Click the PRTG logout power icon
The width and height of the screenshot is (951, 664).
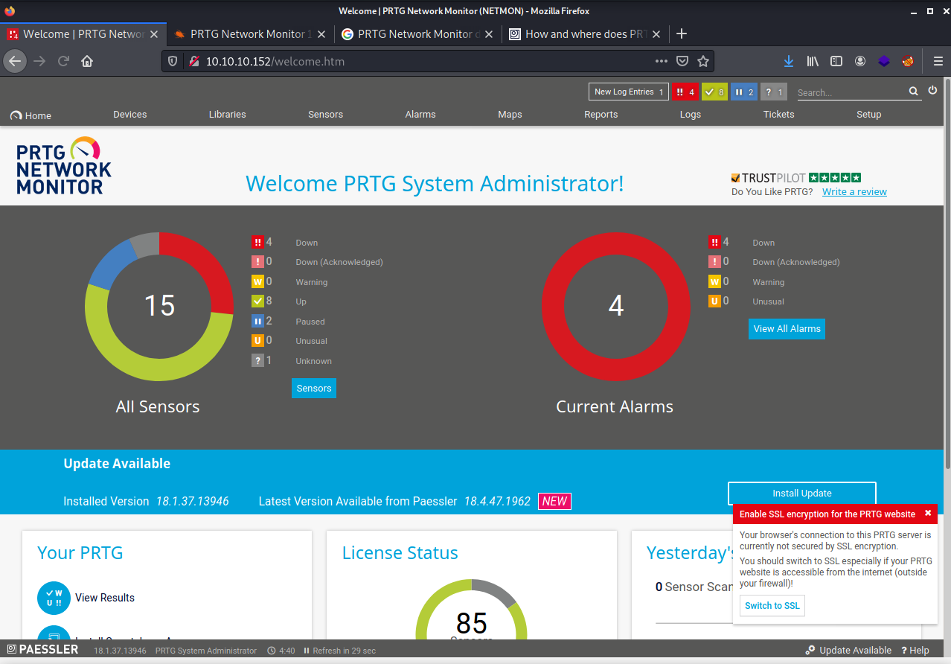[933, 91]
